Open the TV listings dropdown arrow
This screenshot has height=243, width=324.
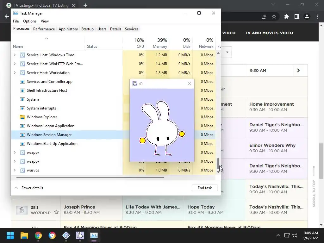click(x=227, y=52)
